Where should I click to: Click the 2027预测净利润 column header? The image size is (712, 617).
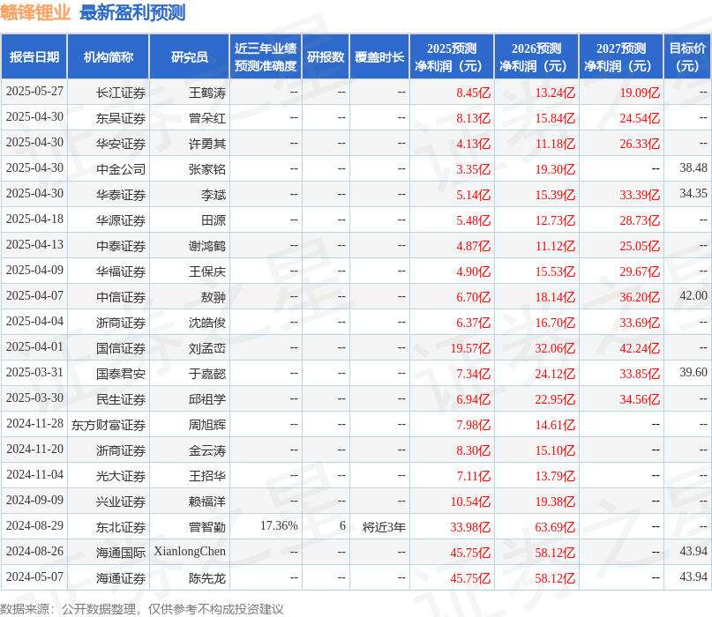[x=621, y=56]
